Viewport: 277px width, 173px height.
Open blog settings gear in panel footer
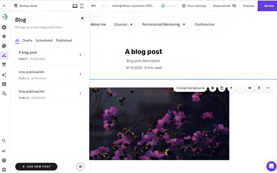pyautogui.click(x=80, y=166)
